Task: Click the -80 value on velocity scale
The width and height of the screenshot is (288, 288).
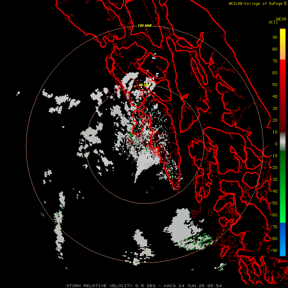Action: [x=274, y=239]
